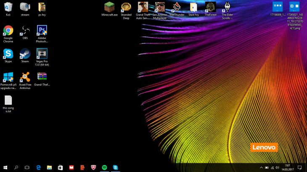Switch to Skype on the taskbar
The height and width of the screenshot is (172, 307).
[116, 167]
